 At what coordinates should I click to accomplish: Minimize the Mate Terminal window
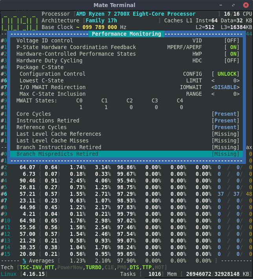pyautogui.click(x=221, y=5)
